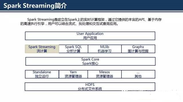183x102 pixels.
Task: Click the Spark SQL box
Action: [x=73, y=49]
